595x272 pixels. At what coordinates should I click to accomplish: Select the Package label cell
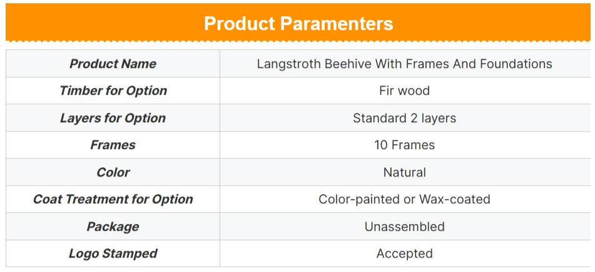[113, 226]
